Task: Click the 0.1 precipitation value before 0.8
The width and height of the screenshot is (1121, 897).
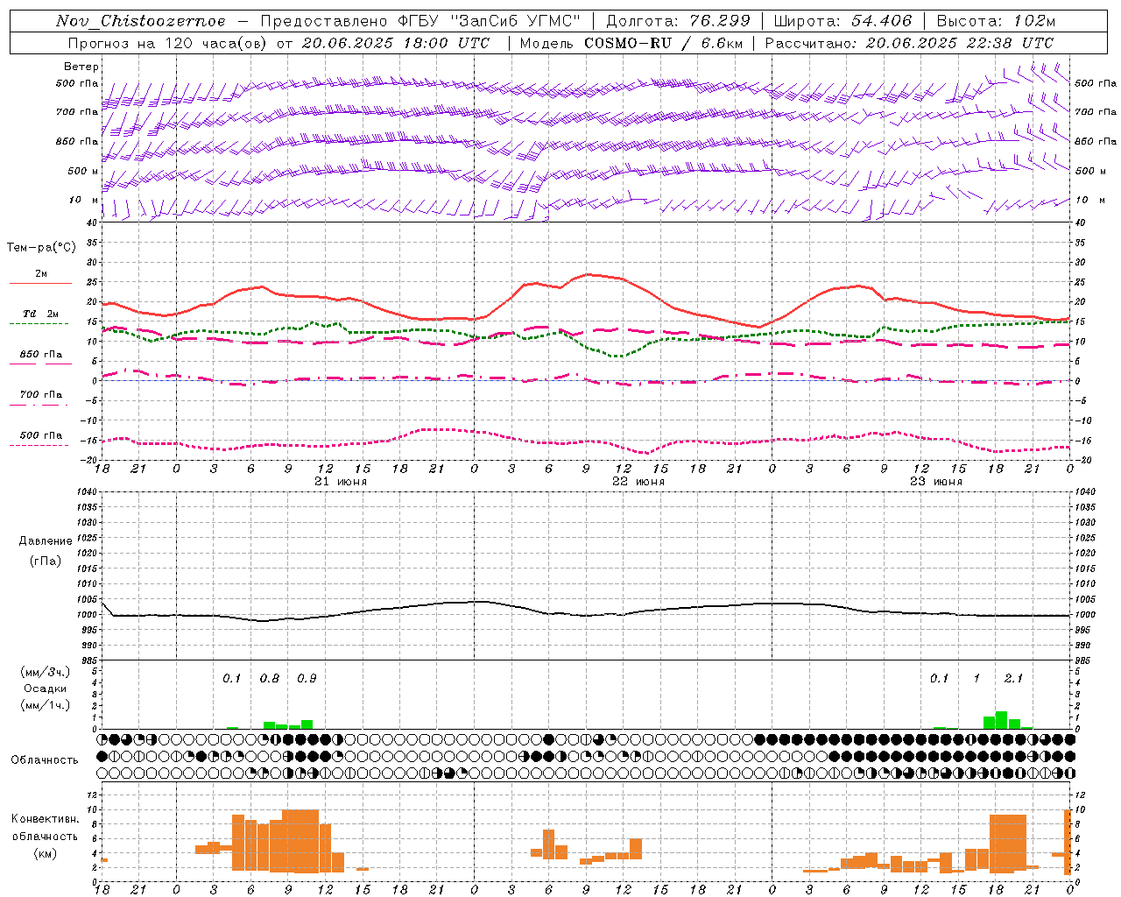Action: point(231,679)
